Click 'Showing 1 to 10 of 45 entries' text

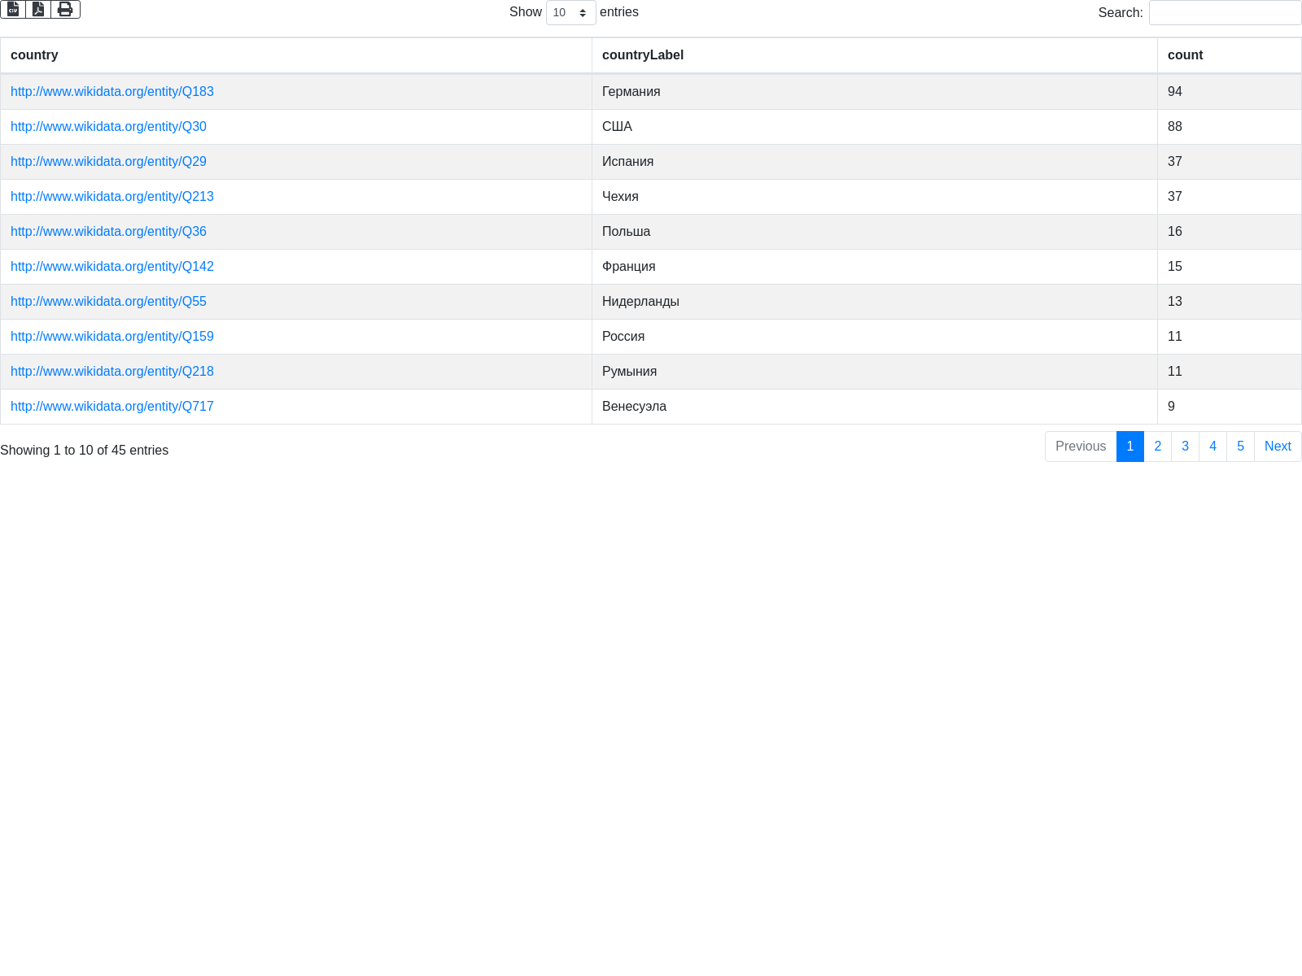[x=85, y=451]
